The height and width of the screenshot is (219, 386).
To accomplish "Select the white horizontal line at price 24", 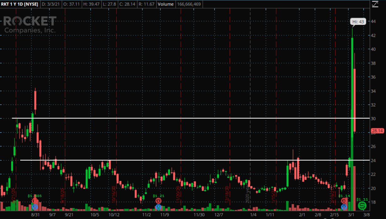I will coord(195,160).
